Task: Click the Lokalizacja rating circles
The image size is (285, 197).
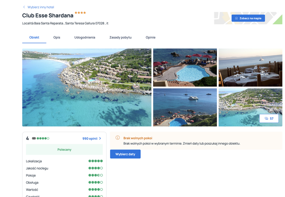Action: tap(95, 161)
